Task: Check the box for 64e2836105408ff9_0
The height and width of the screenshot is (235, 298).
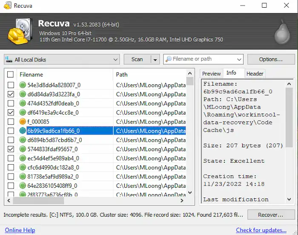Action: click(x=11, y=186)
